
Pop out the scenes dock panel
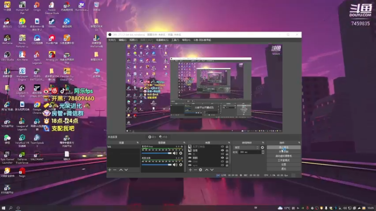[x=138, y=143]
